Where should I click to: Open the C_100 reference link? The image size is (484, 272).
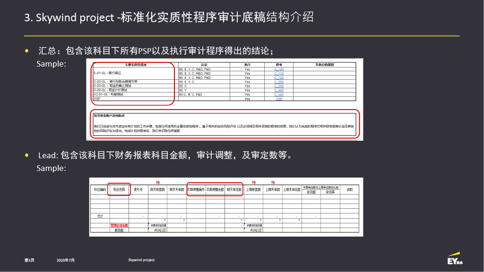(x=279, y=69)
